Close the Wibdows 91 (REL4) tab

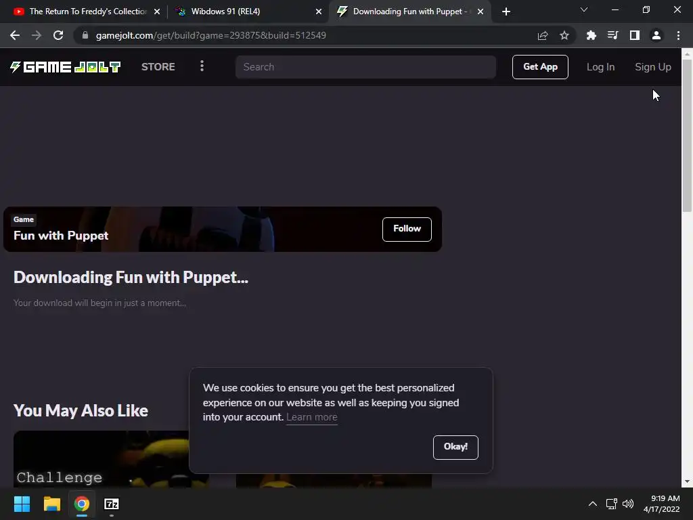tap(319, 12)
